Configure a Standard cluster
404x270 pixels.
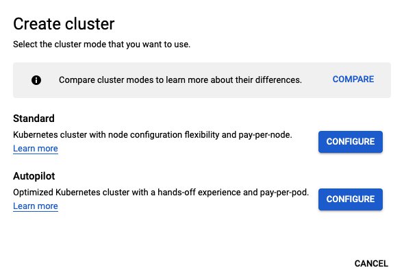pos(351,142)
